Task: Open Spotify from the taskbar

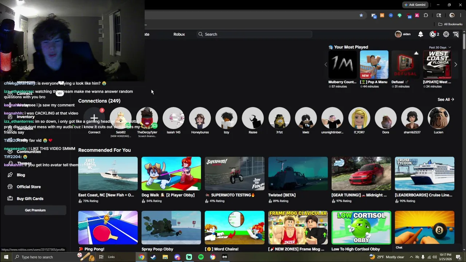Action: point(201,257)
